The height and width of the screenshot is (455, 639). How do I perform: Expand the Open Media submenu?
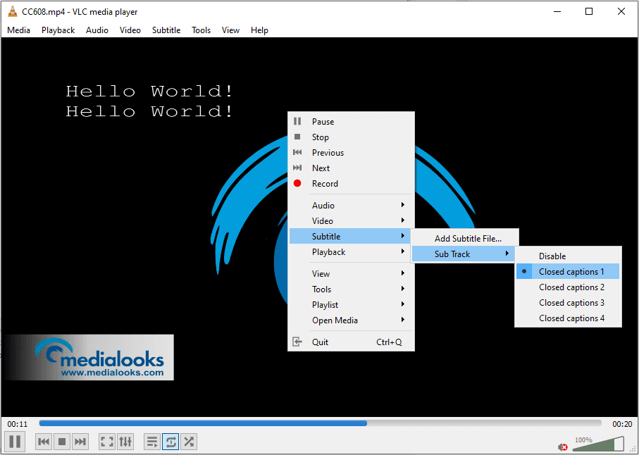352,320
